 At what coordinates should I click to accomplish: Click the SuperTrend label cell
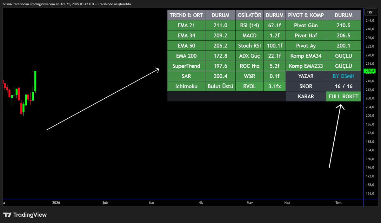coord(186,66)
